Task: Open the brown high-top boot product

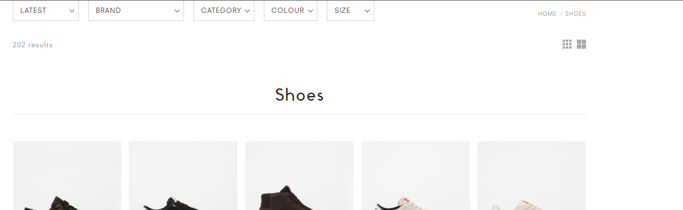Action: (x=299, y=176)
